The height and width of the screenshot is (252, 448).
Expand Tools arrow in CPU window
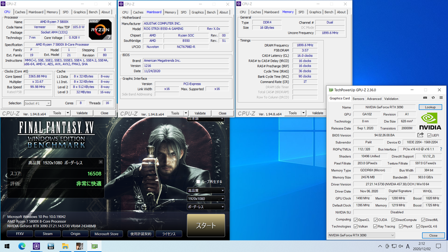tap(68, 113)
